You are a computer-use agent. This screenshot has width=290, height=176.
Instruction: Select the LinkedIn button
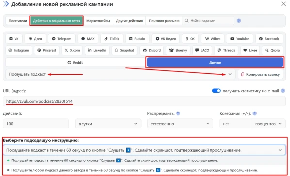[x=97, y=50]
